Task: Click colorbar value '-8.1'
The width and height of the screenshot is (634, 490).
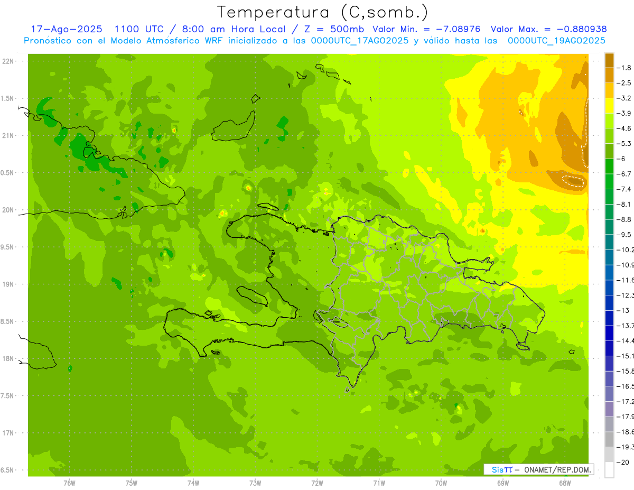Action: pyautogui.click(x=624, y=205)
